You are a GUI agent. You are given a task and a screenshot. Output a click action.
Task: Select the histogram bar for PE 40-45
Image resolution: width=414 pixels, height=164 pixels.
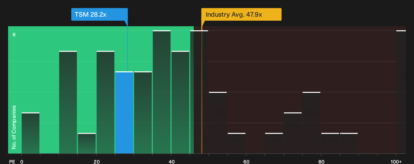pyautogui.click(x=180, y=102)
